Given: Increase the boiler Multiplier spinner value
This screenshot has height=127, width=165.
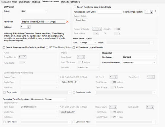Looking at the screenshot, I should coord(29,26).
